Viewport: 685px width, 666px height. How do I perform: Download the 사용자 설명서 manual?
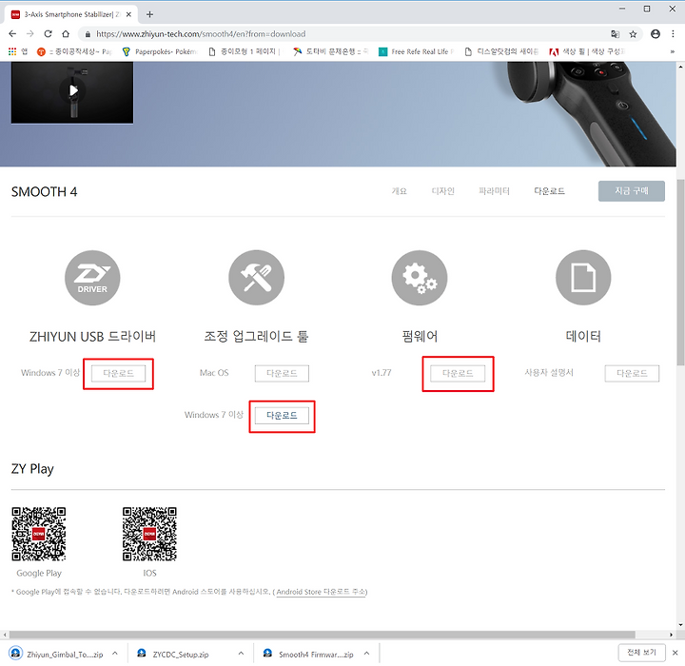tap(632, 373)
